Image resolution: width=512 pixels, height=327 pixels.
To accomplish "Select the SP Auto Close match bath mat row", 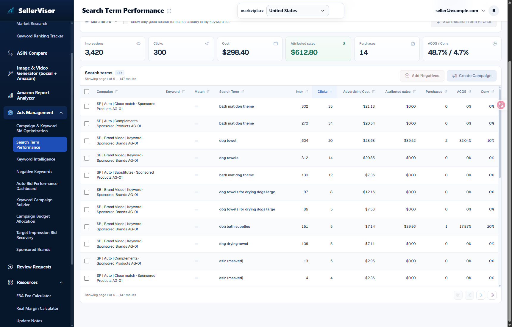I will (87, 106).
